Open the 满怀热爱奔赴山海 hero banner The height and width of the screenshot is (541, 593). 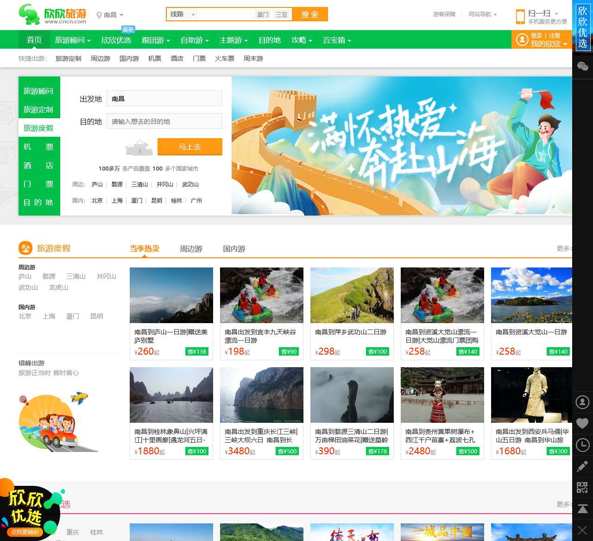[402, 146]
